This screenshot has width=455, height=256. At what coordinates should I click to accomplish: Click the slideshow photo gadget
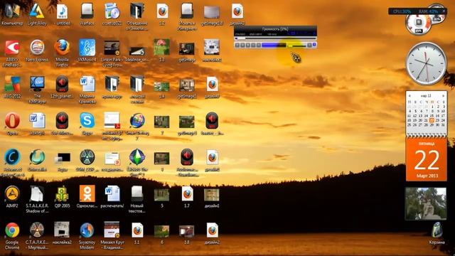[x=426, y=203]
